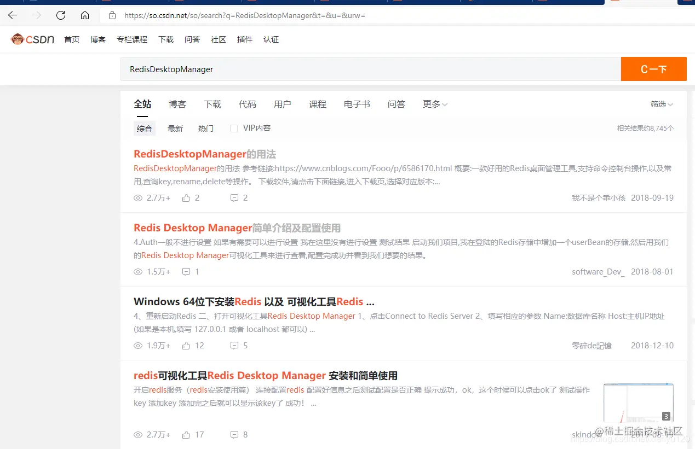Open the thumbnail image of the fourth result
The width and height of the screenshot is (695, 449).
tap(639, 403)
